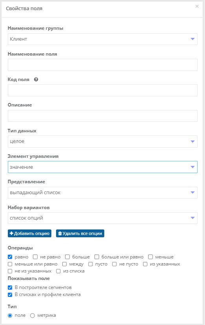The width and height of the screenshot is (205, 325).
Task: Expand the Представление dropdown
Action: point(103,193)
